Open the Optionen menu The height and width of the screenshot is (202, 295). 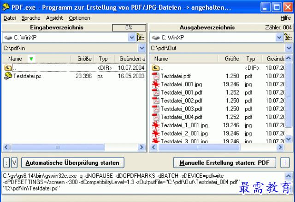coord(79,18)
